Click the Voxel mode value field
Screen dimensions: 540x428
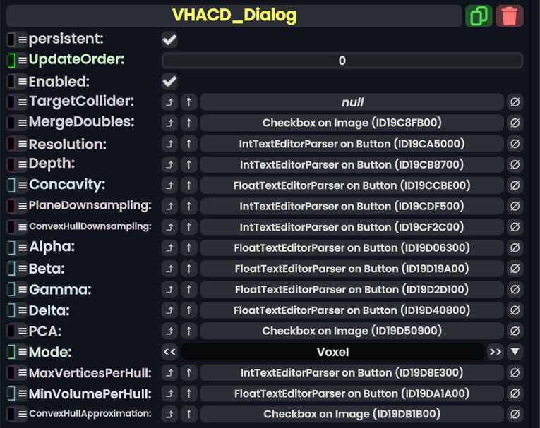tap(332, 352)
